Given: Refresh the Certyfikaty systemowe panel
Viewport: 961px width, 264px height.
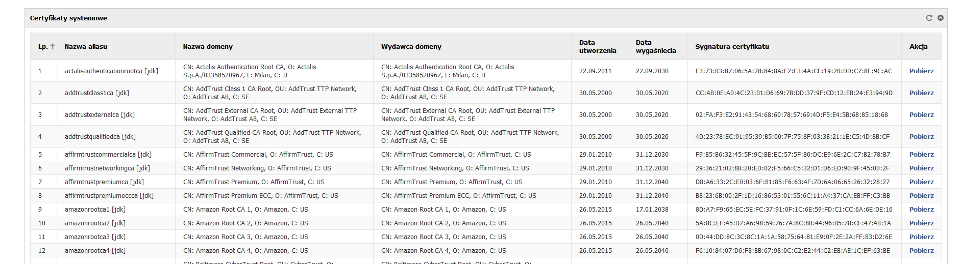Looking at the screenshot, I should pos(929,18).
